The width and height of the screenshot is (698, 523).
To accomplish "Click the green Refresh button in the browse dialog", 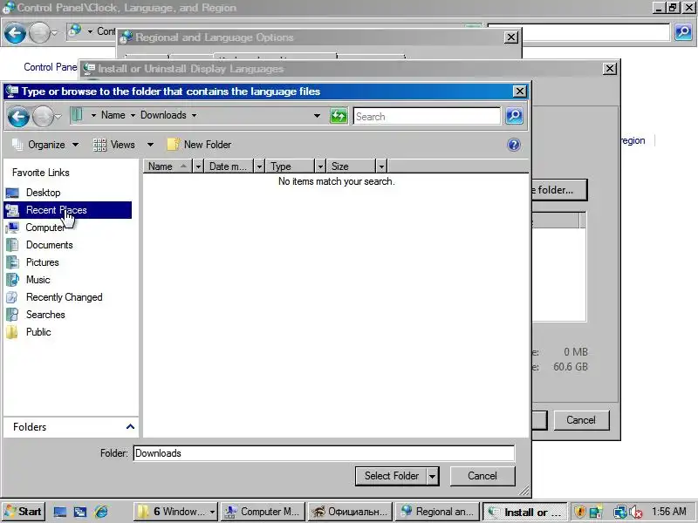I will [339, 116].
